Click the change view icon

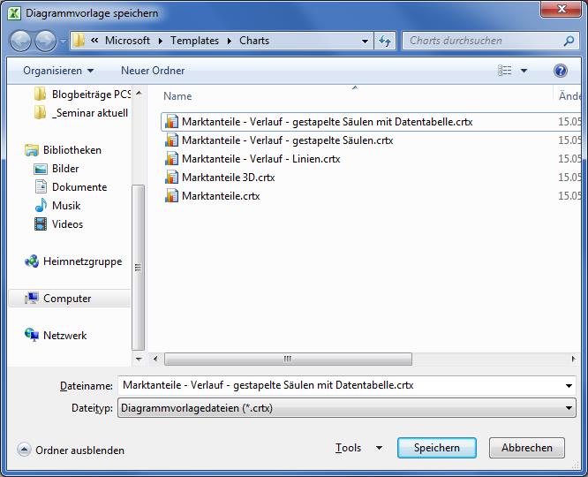(x=504, y=71)
